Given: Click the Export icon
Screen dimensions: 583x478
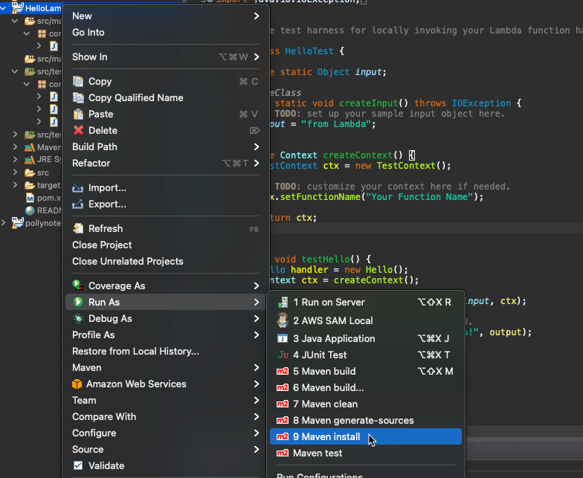Looking at the screenshot, I should (x=77, y=204).
